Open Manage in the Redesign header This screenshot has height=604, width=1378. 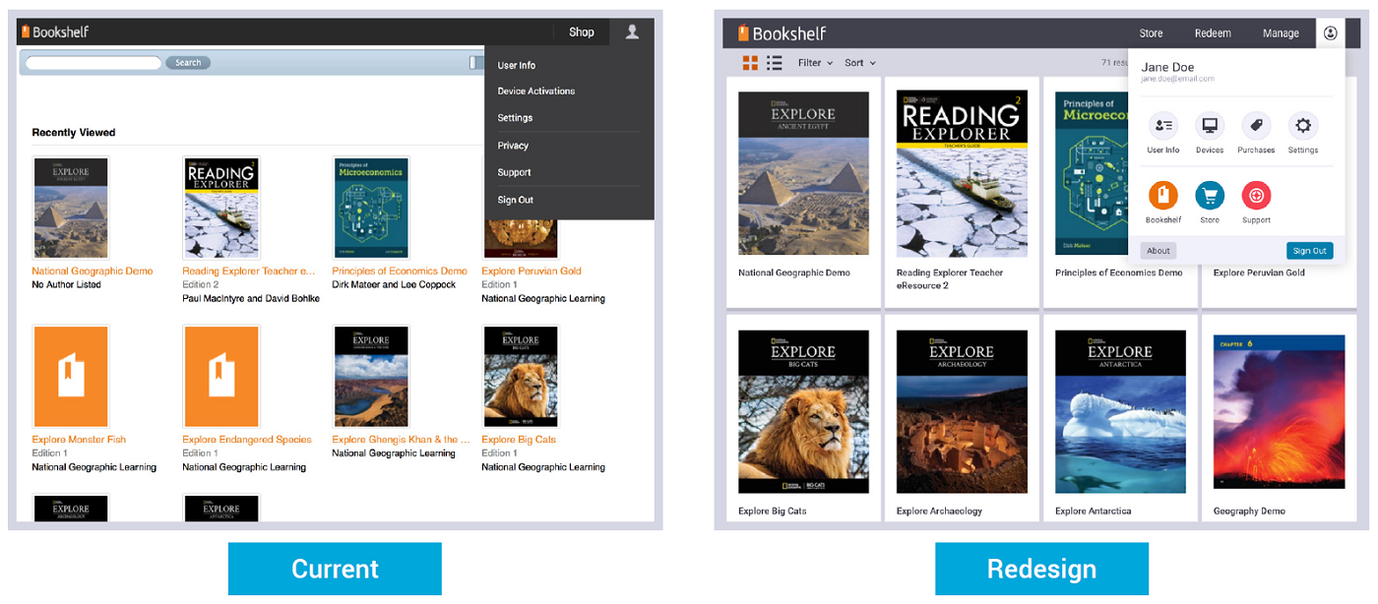click(1281, 33)
